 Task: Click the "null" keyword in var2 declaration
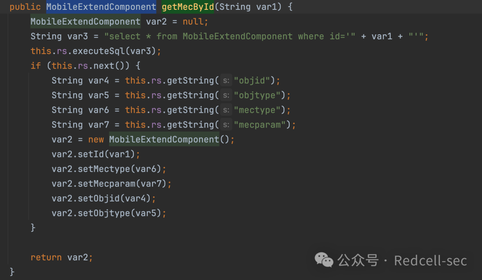[x=193, y=21]
